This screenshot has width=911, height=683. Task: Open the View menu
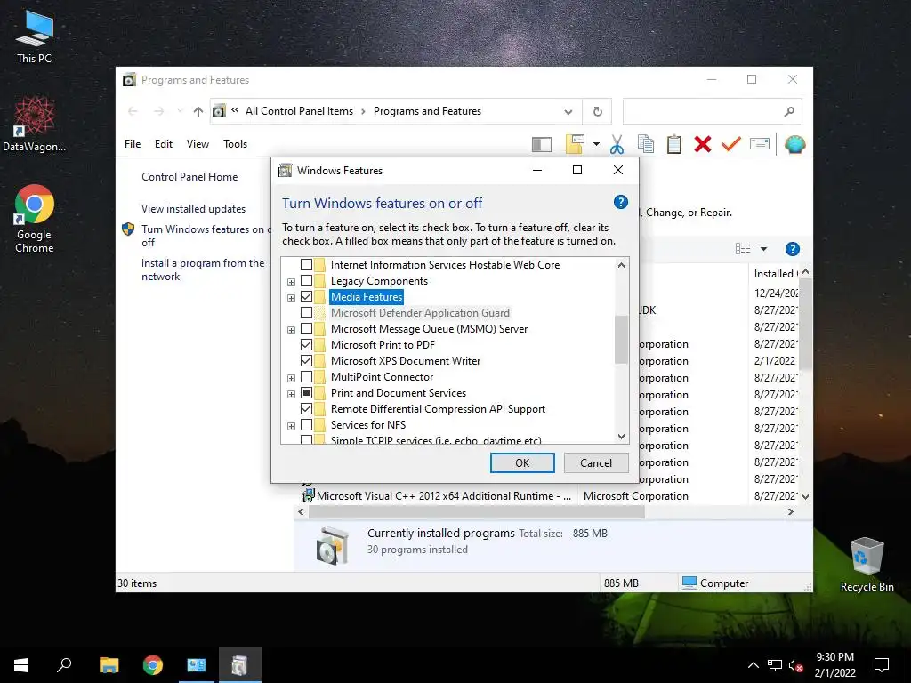coord(198,144)
